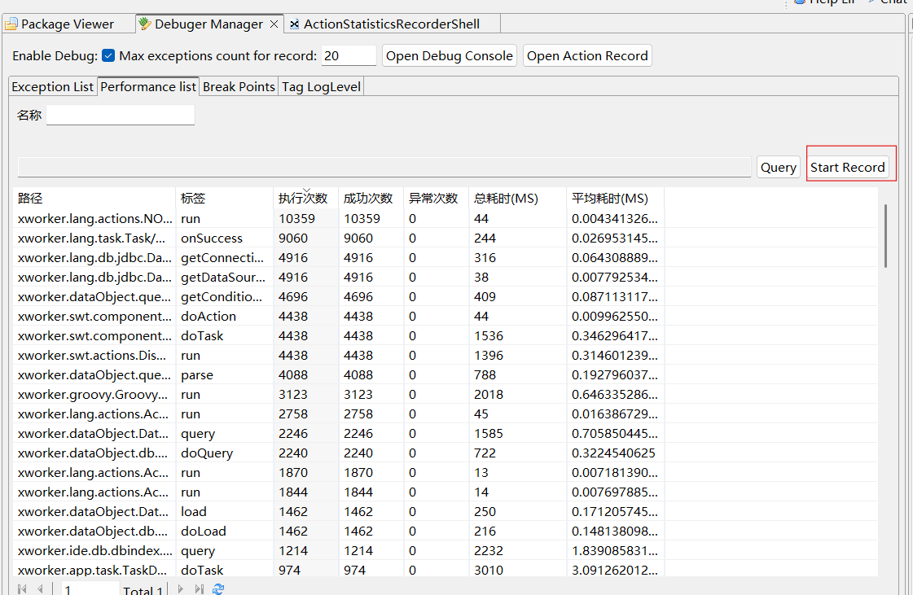Click the 名称 filter text field
The image size is (913, 595).
(x=121, y=115)
